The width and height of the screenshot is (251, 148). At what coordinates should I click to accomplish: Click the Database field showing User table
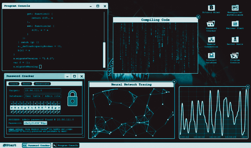coord(43,96)
